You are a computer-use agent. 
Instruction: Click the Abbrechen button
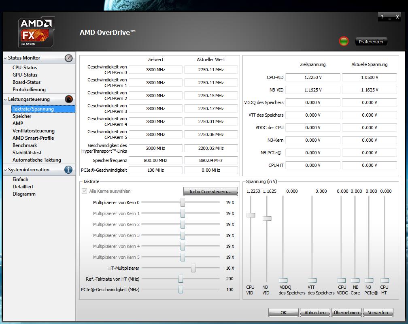315,313
